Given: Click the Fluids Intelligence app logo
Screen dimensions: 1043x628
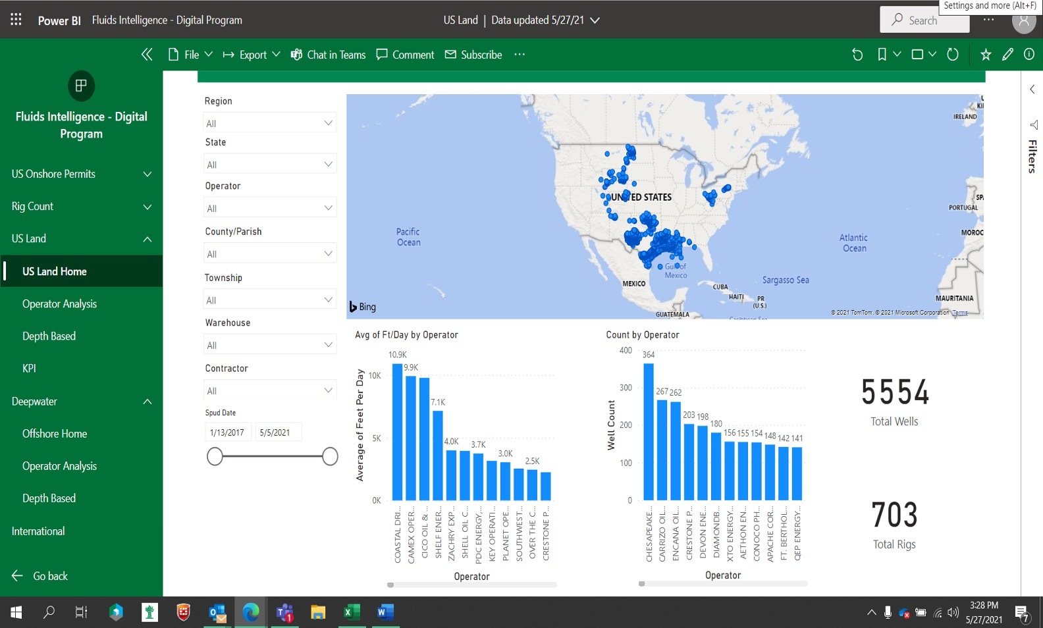Looking at the screenshot, I should point(81,86).
